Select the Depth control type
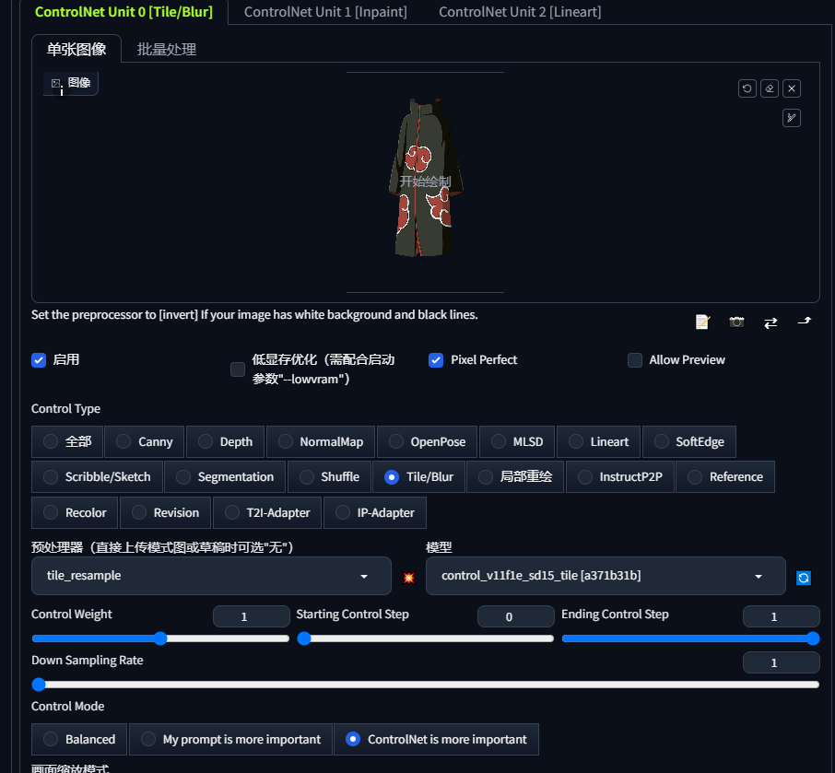The width and height of the screenshot is (835, 773). 225,442
